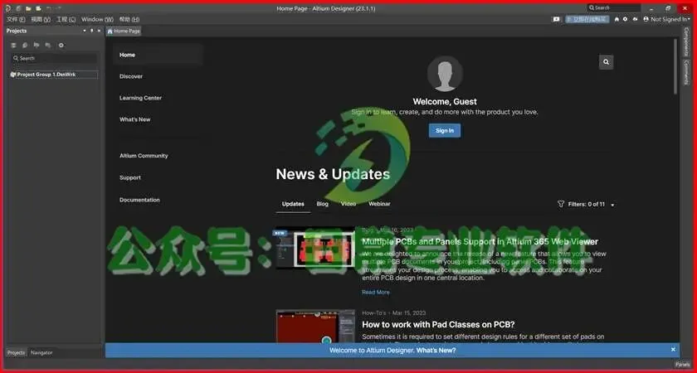This screenshot has height=373, width=697.
Task: Switch to the Navigator bottom tab
Action: [41, 352]
